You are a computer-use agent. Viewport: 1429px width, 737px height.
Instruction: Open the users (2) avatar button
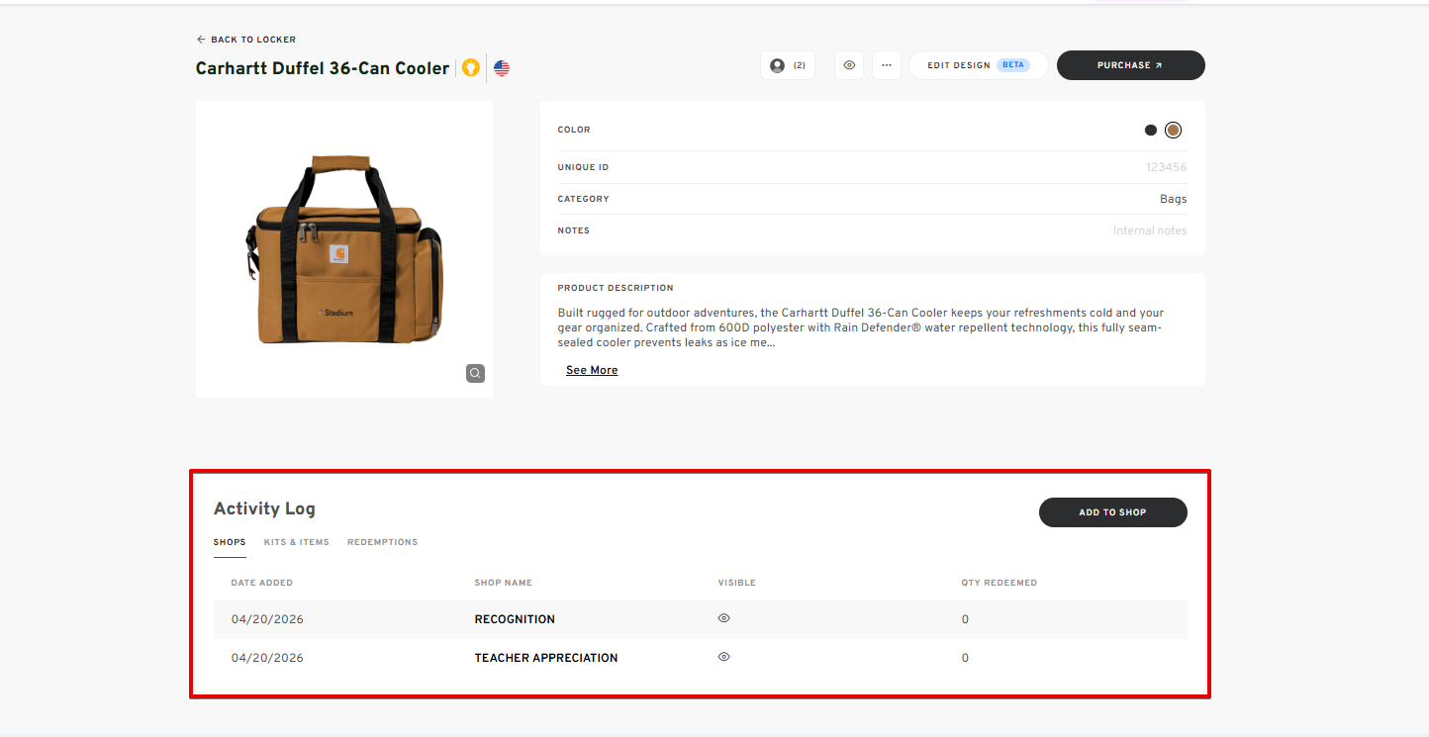click(x=788, y=65)
